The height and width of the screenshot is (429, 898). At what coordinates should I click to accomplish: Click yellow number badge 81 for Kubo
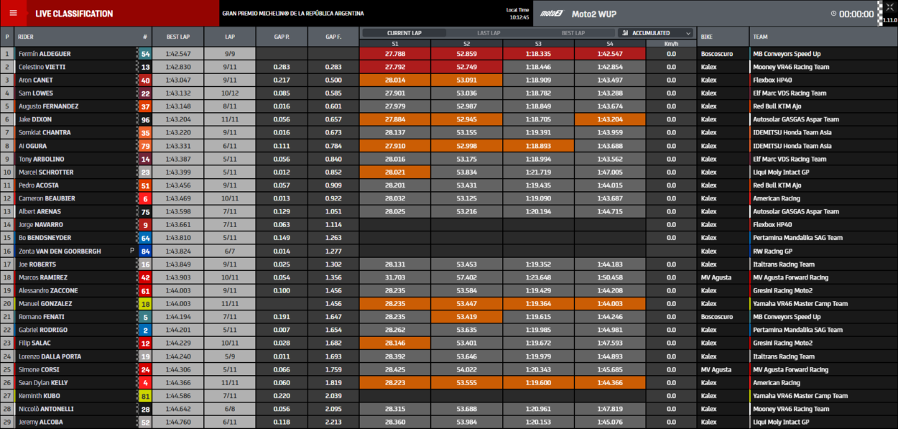pos(145,396)
